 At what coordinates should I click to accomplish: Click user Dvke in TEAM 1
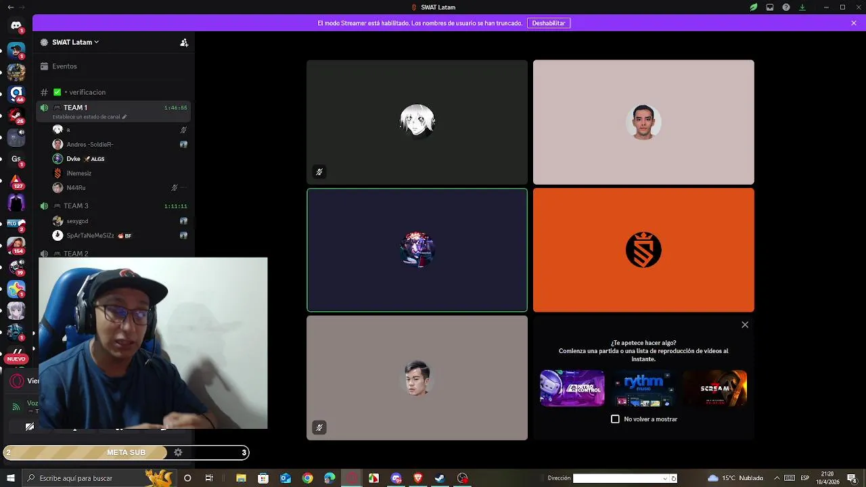tap(74, 159)
